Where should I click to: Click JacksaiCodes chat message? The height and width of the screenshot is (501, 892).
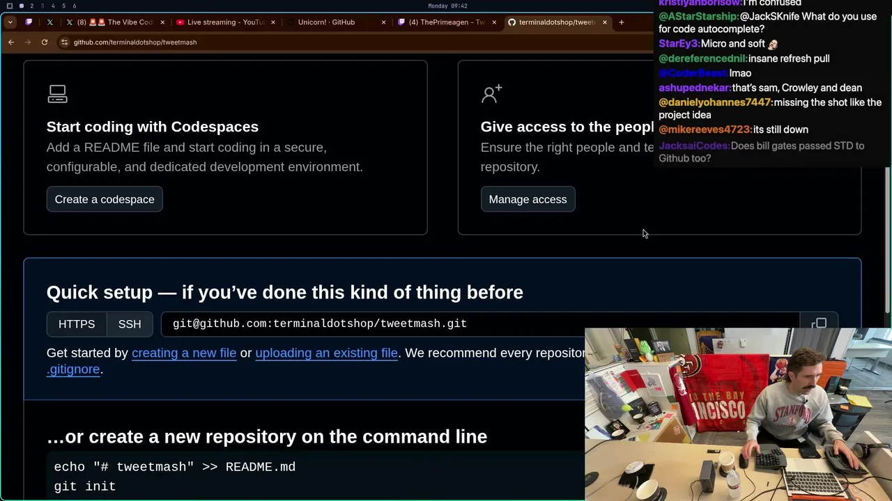[x=762, y=152]
